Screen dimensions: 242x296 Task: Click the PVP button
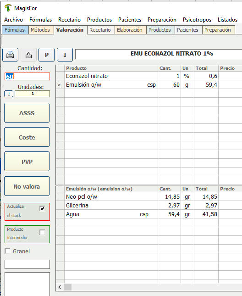[x=27, y=162]
